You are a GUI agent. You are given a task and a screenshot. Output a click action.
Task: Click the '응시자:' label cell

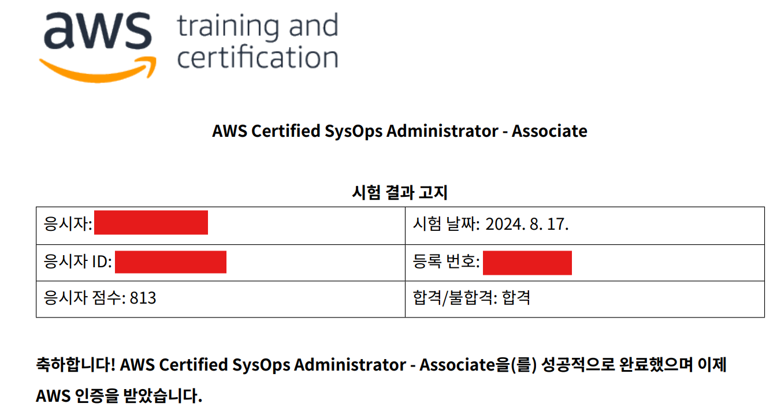221,226
